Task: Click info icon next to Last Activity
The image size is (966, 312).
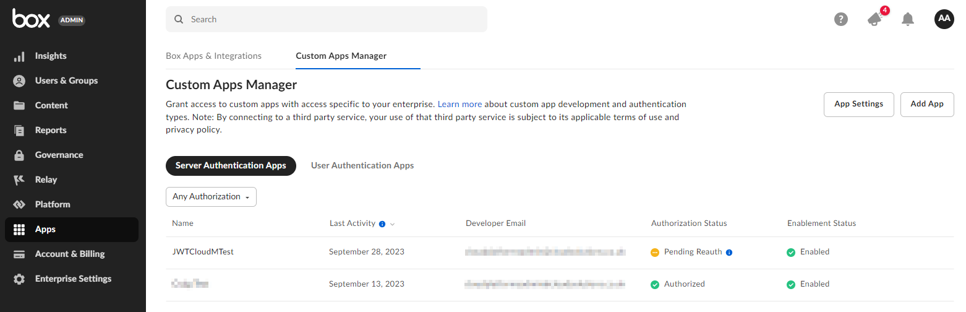Action: point(382,223)
